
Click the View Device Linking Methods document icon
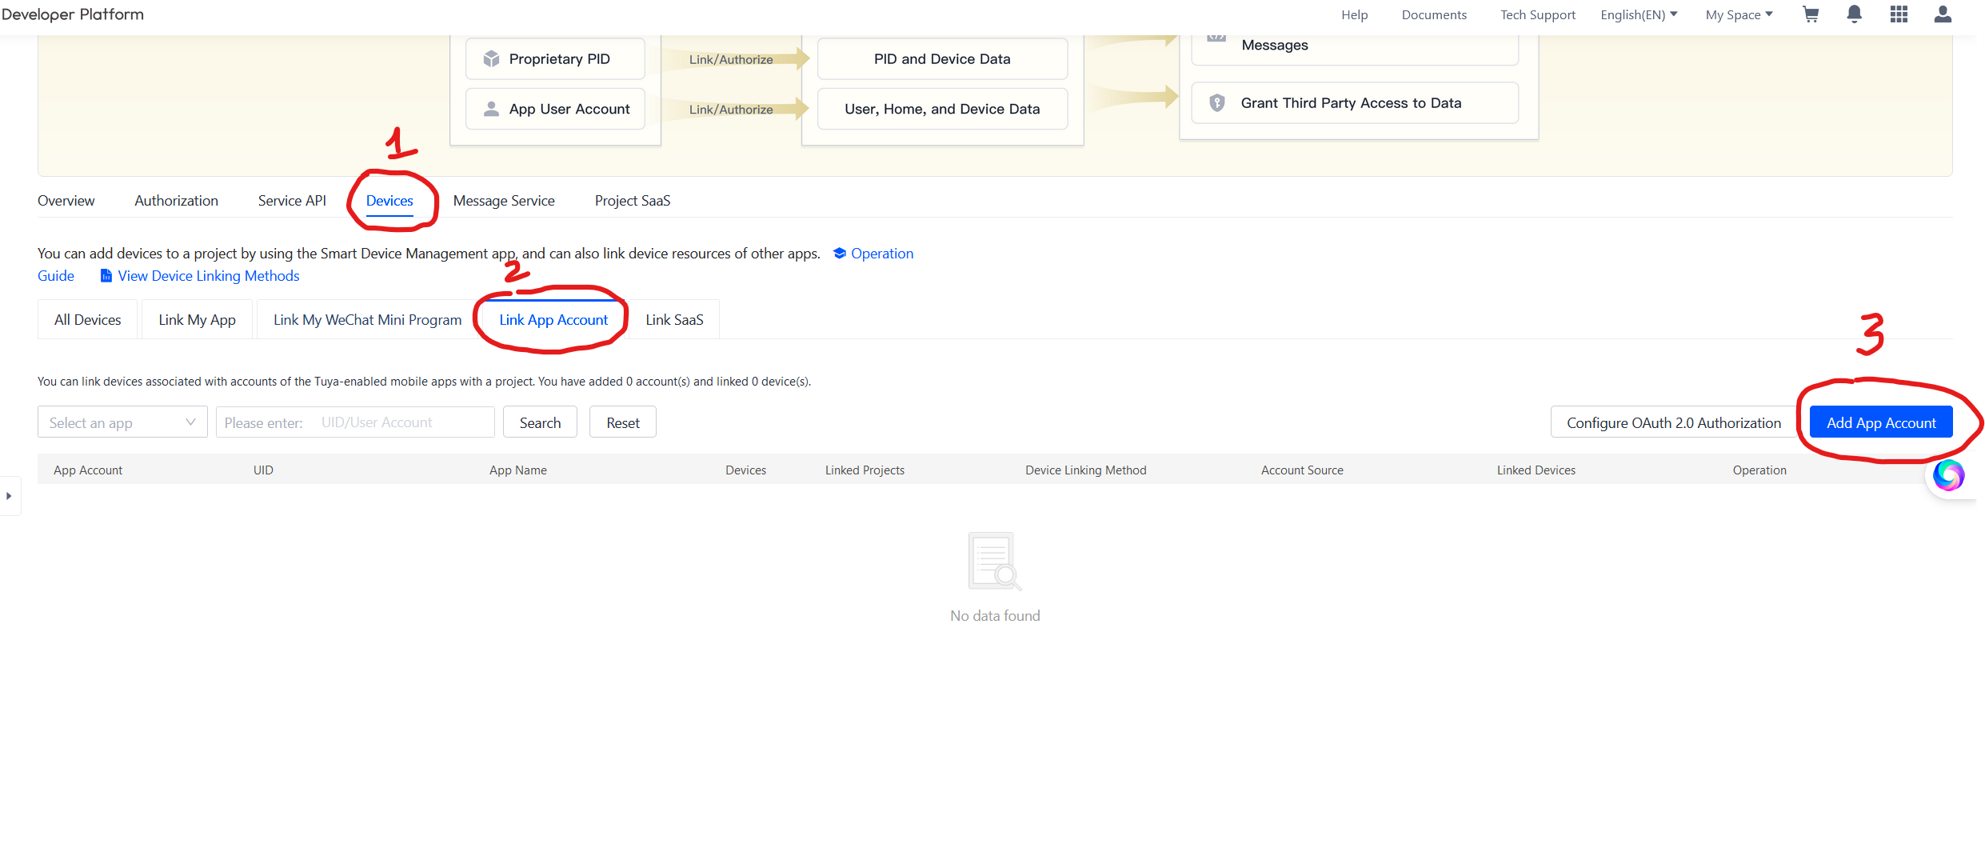(x=106, y=276)
